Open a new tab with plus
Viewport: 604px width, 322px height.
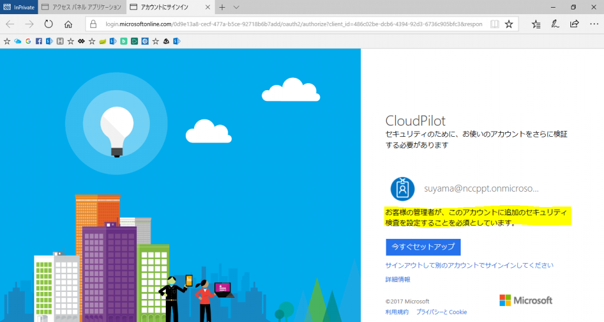tap(222, 7)
